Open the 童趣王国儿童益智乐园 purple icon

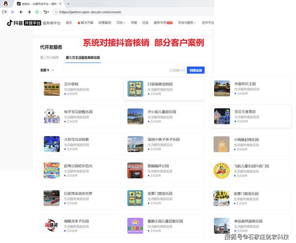click(x=136, y=226)
